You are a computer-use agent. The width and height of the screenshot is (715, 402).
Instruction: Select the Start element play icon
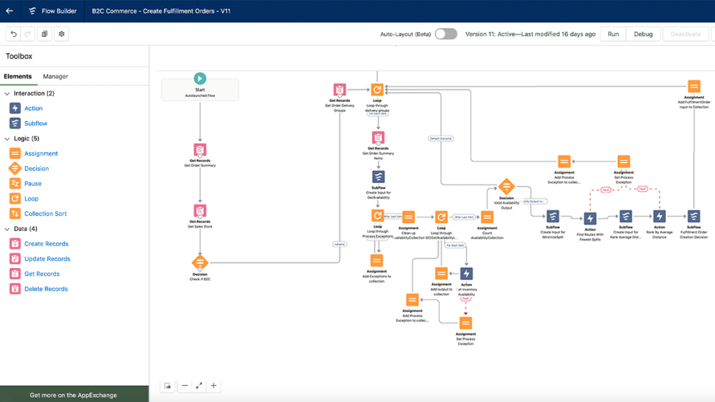200,79
